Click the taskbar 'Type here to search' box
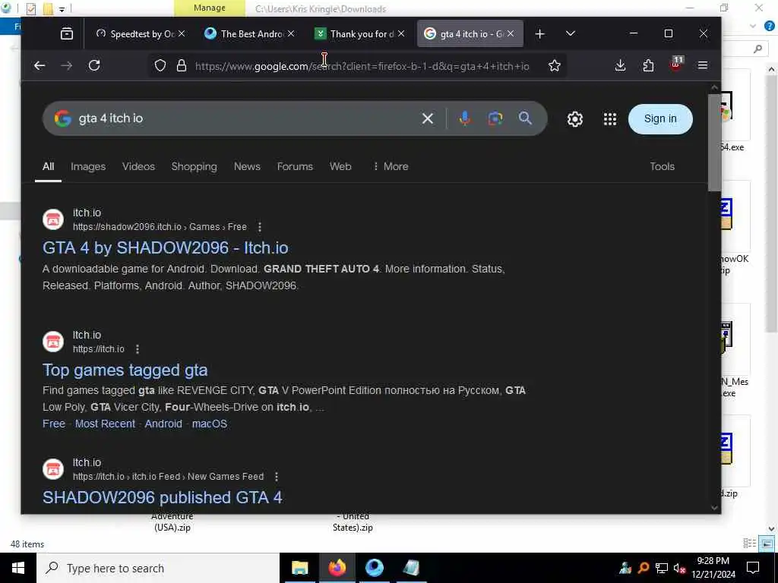 point(158,568)
